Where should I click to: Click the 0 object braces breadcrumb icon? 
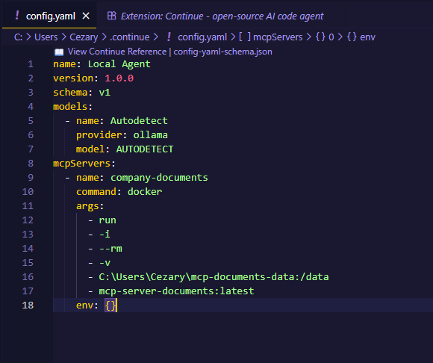(320, 37)
